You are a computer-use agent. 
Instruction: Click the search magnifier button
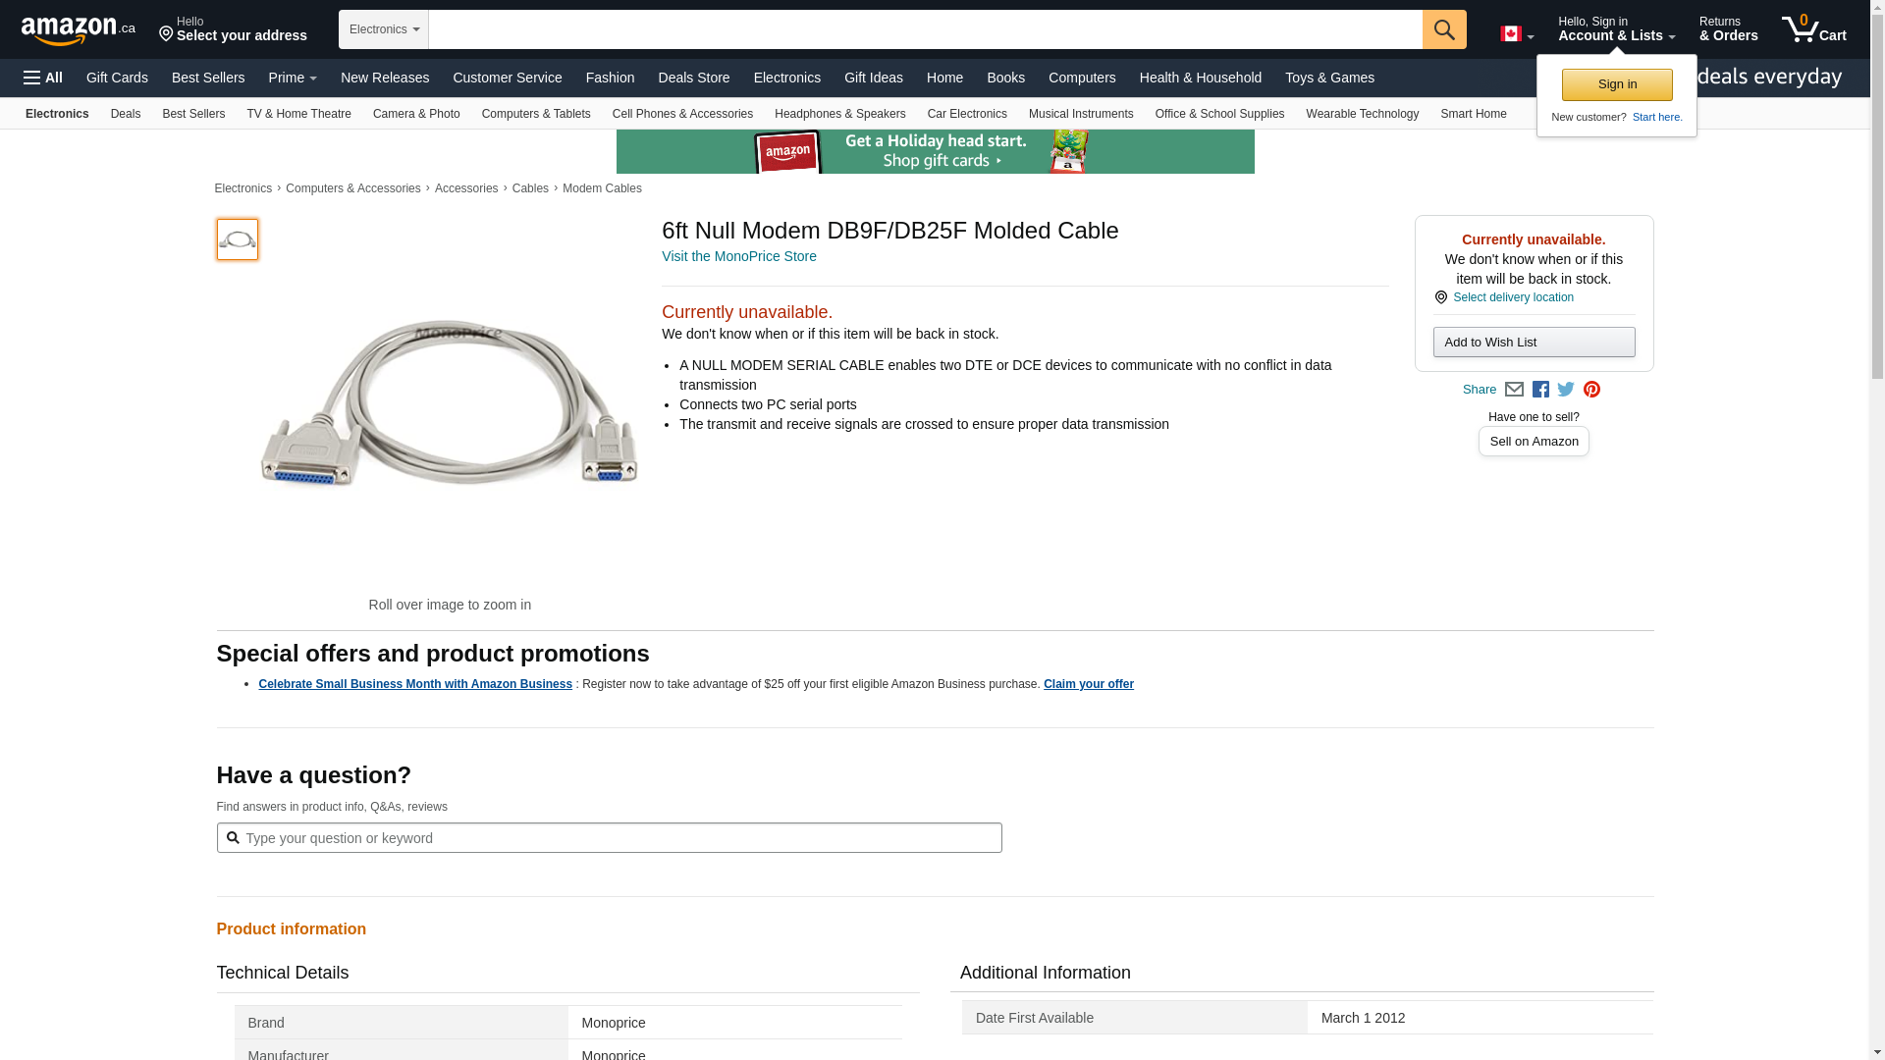(x=1443, y=29)
